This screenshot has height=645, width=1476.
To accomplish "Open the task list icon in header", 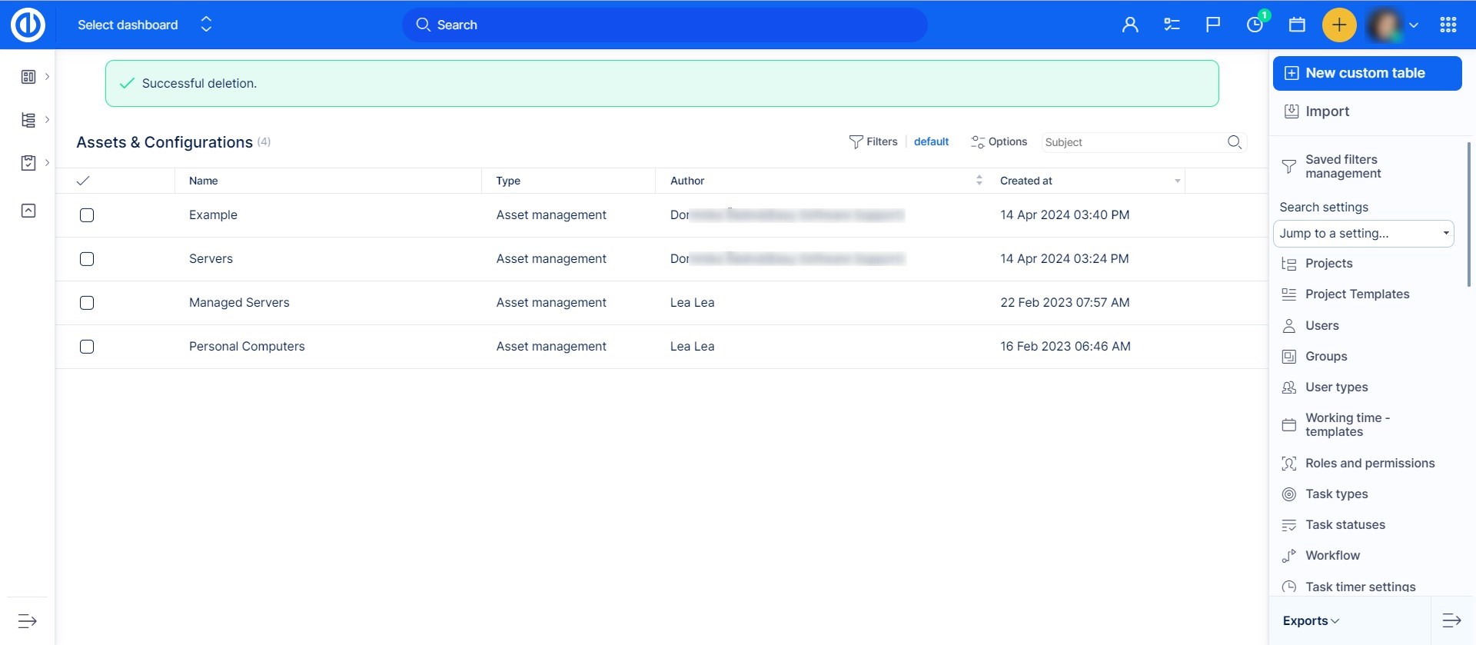I will tap(1172, 25).
